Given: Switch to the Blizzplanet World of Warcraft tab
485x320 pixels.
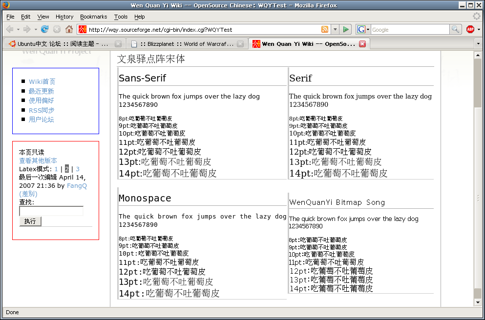Looking at the screenshot, I should coord(187,44).
